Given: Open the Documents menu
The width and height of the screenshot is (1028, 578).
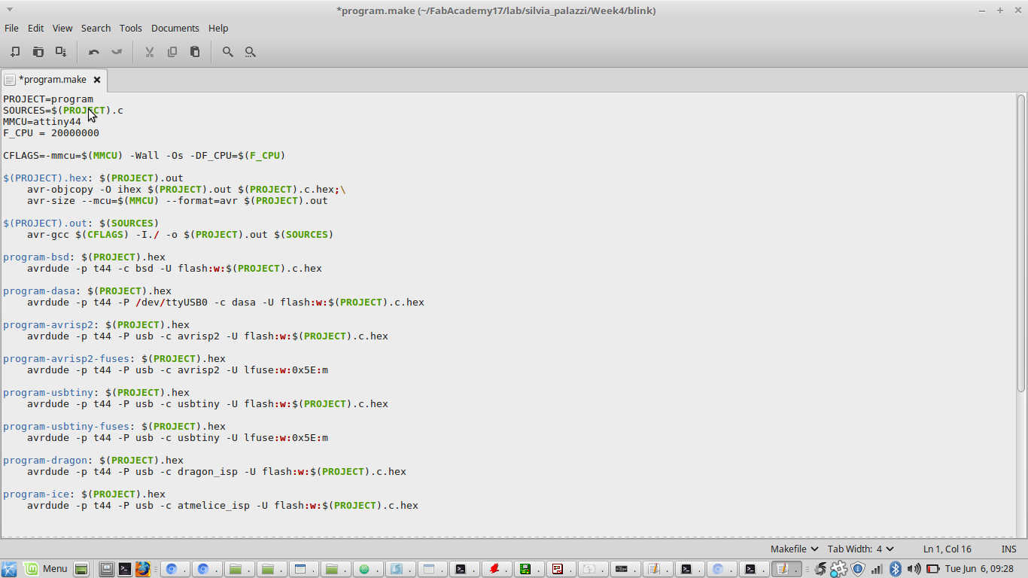Looking at the screenshot, I should [x=175, y=28].
